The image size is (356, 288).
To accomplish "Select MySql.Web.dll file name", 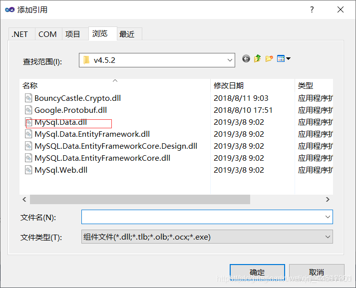I will (x=61, y=170).
